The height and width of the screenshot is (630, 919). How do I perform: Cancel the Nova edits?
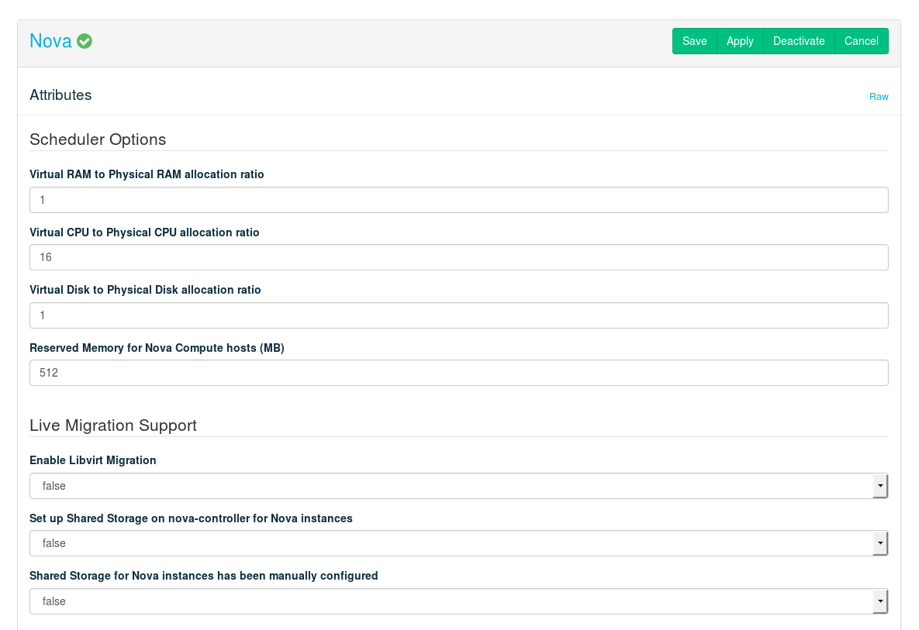pyautogui.click(x=861, y=41)
